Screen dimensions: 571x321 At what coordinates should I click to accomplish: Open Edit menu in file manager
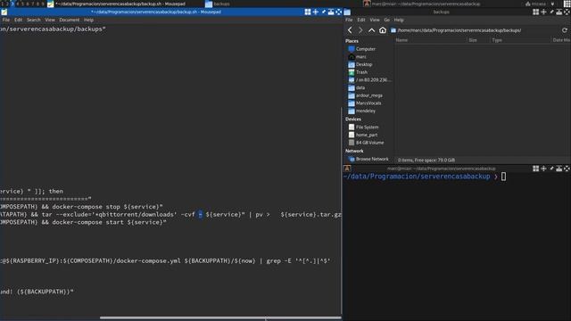(x=360, y=20)
